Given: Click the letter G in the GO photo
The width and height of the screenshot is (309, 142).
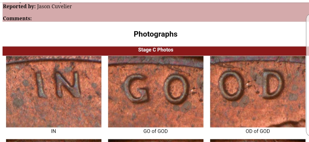Looking at the screenshot, I should (136, 88).
